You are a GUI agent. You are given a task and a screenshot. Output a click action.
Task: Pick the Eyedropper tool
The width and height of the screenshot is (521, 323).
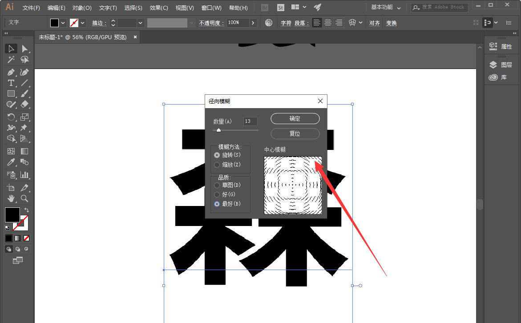[11, 162]
